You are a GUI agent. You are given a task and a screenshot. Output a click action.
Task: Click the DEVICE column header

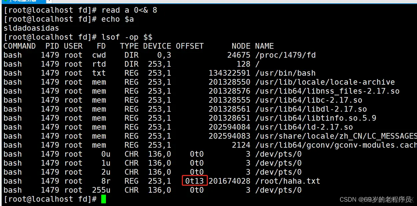[x=157, y=46]
